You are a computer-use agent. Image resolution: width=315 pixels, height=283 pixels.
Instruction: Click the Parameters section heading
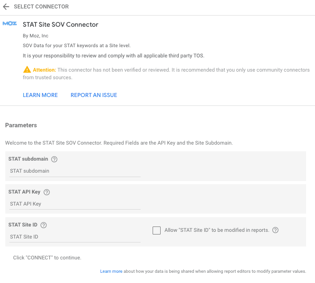point(21,125)
